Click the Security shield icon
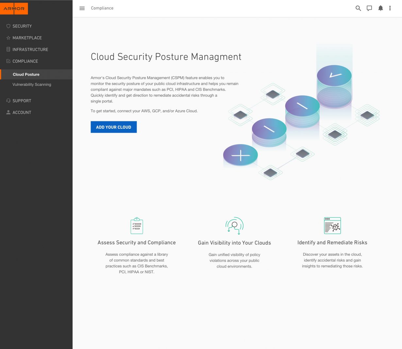Screen dimensions: 402x349 pyautogui.click(x=8, y=26)
